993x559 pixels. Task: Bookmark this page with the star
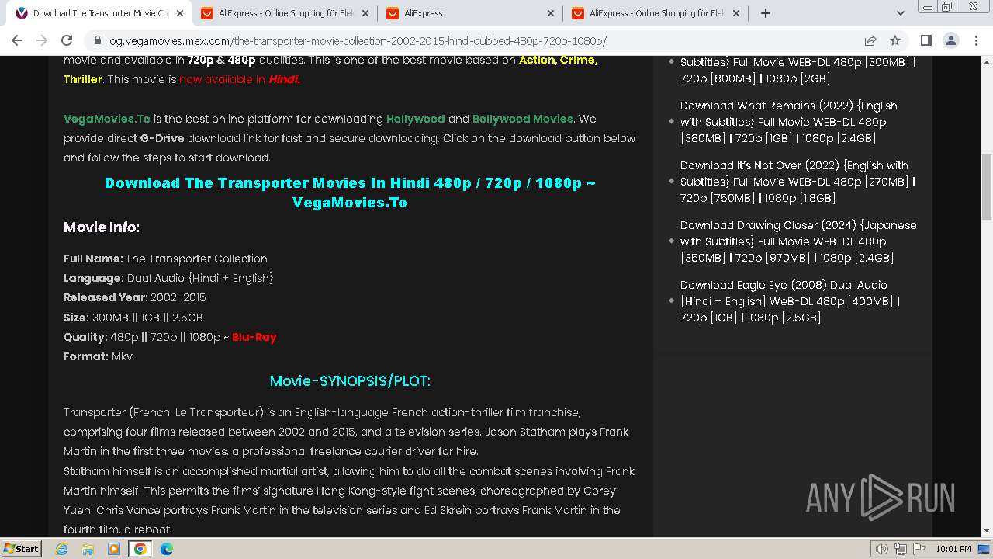(895, 40)
